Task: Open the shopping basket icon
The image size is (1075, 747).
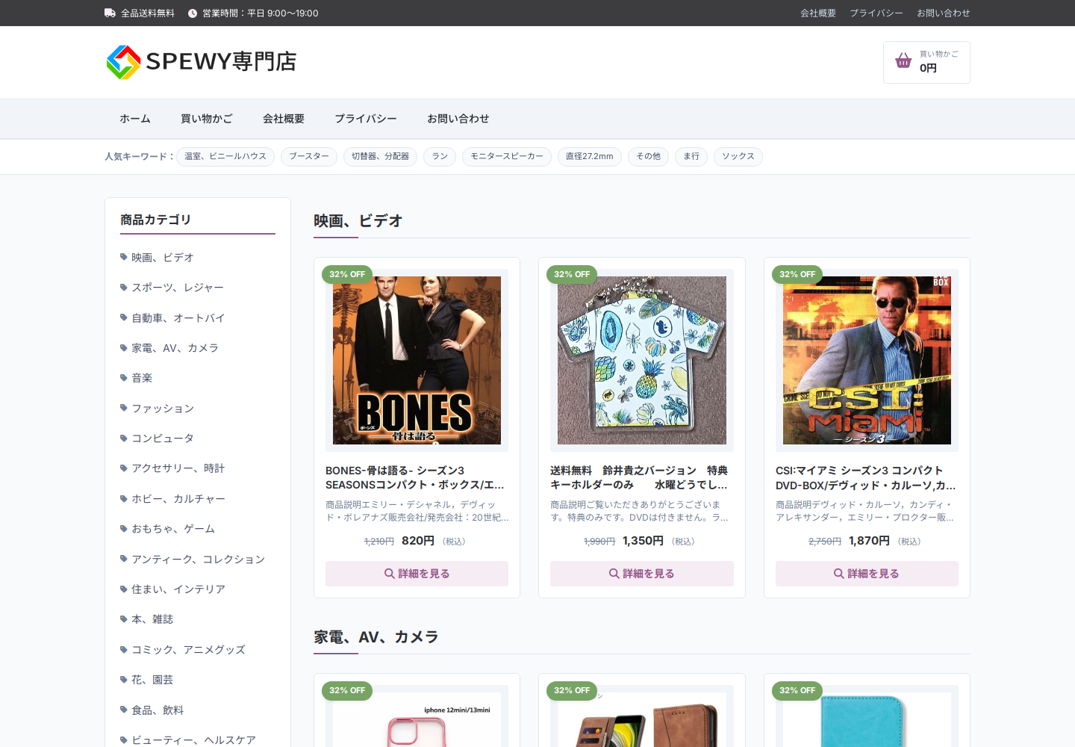Action: pos(903,61)
